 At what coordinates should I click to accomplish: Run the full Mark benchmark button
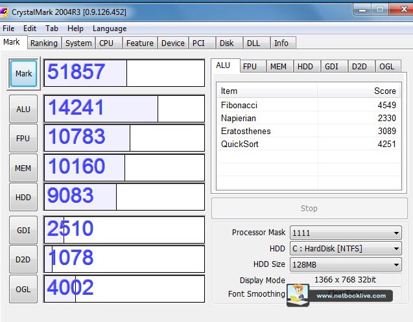[x=23, y=73]
